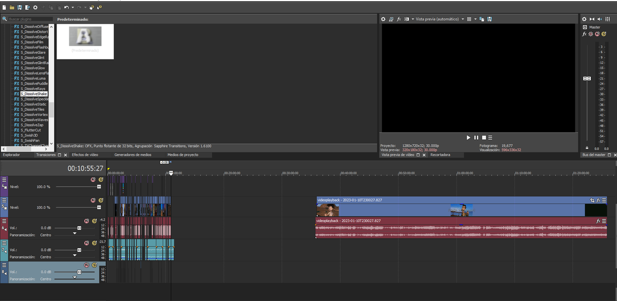Click the Undo arrow icon
The width and height of the screenshot is (617, 301).
66,8
